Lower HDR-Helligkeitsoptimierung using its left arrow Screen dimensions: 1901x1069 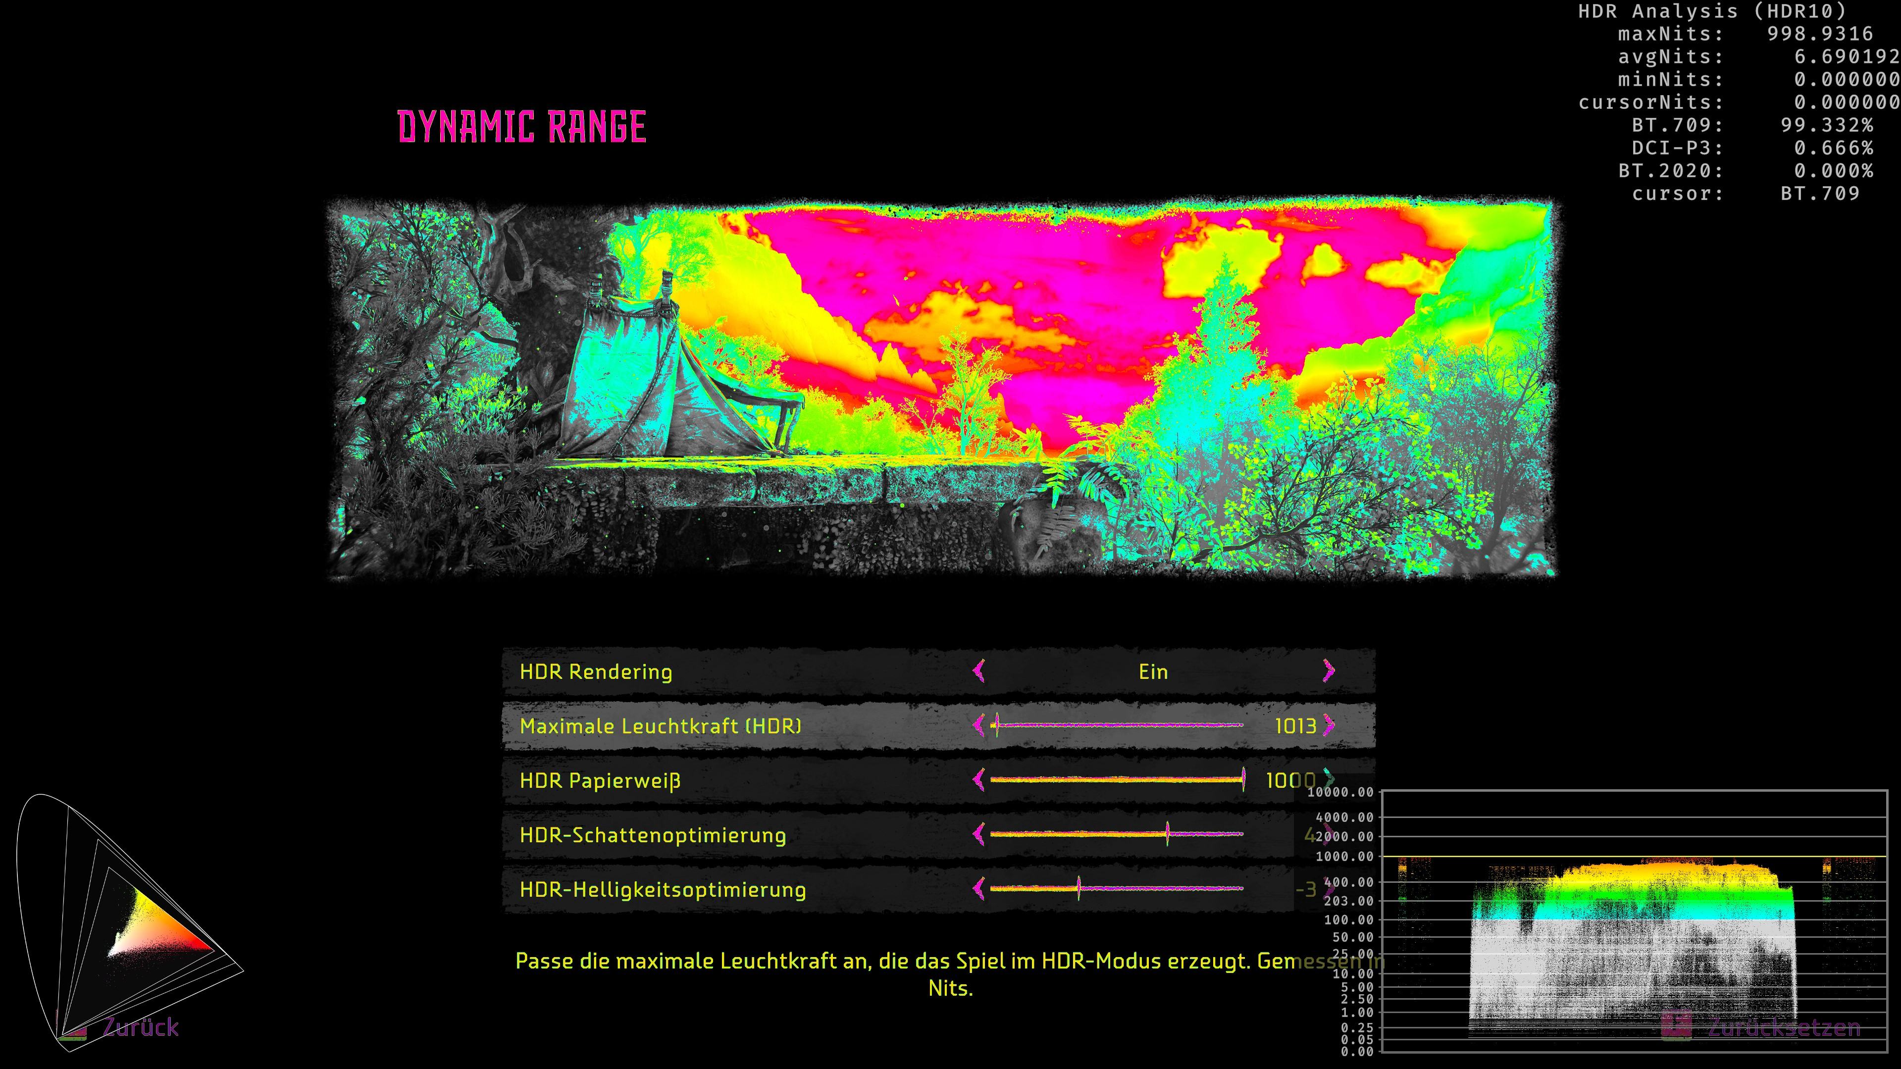(x=979, y=888)
